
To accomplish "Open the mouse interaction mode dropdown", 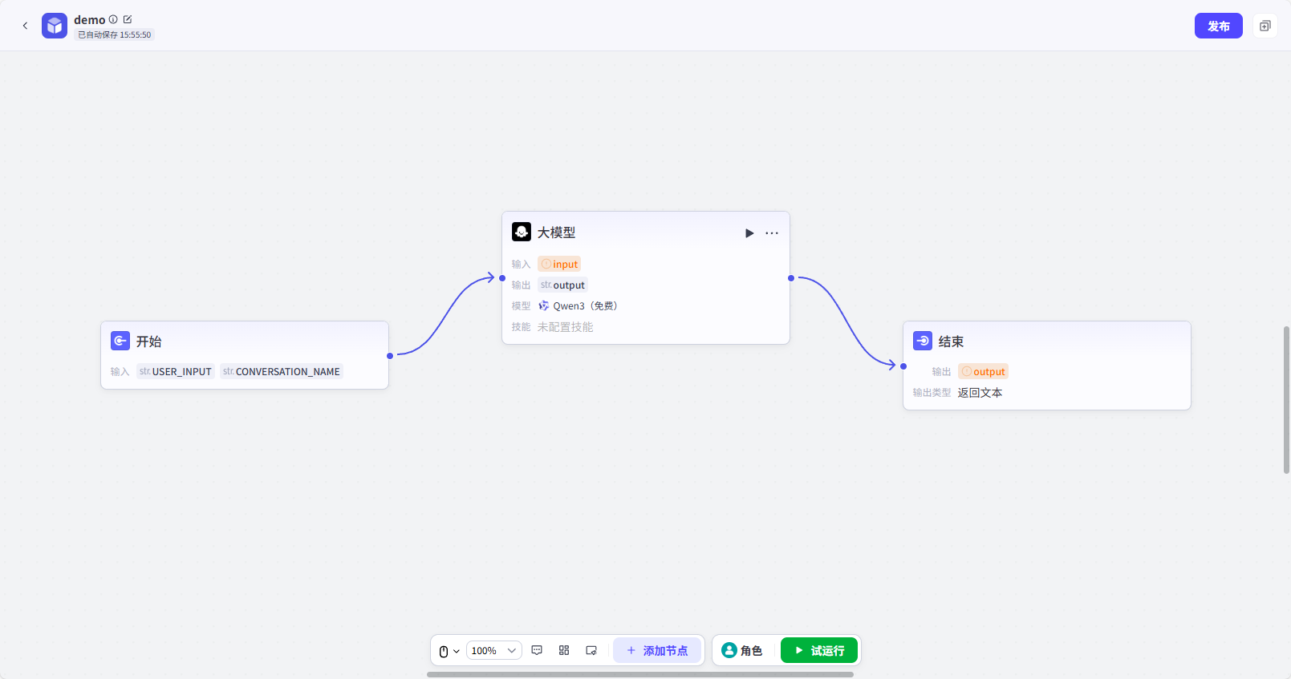I will tap(449, 651).
